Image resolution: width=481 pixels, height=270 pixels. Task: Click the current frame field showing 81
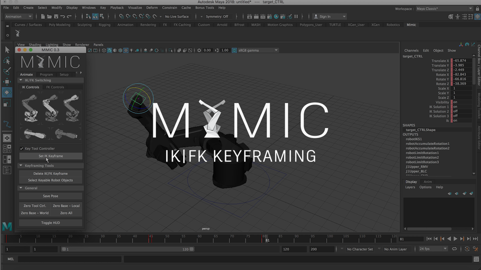[411, 239]
